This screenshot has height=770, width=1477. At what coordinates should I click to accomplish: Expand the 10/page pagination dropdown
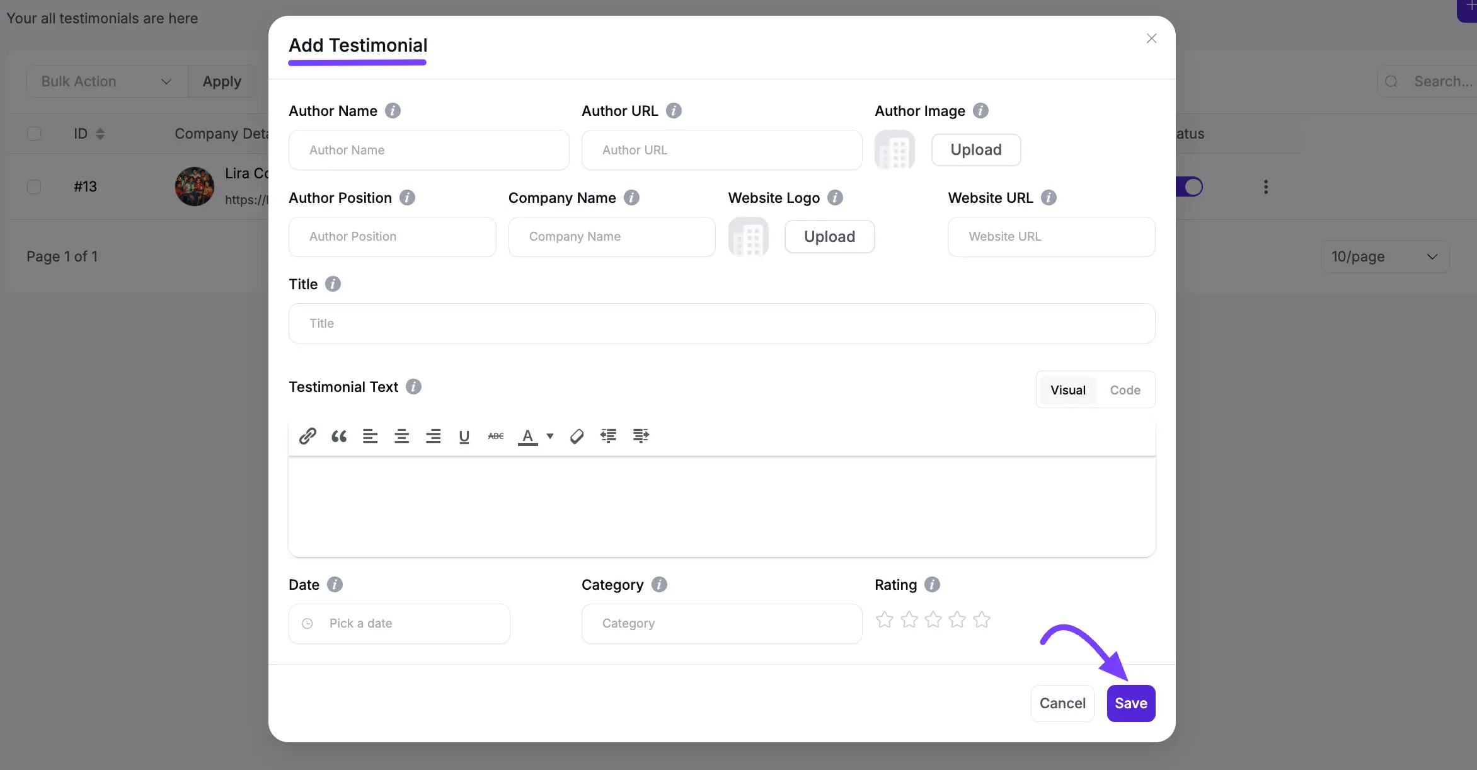(1384, 256)
